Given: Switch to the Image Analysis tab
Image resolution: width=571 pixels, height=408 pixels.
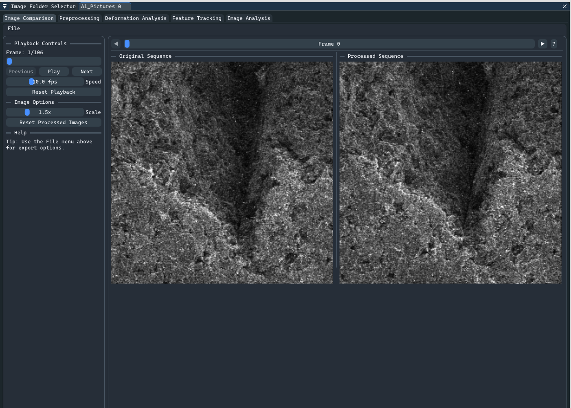Looking at the screenshot, I should coord(248,18).
